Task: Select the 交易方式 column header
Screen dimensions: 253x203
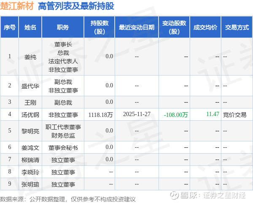Action: [237, 27]
